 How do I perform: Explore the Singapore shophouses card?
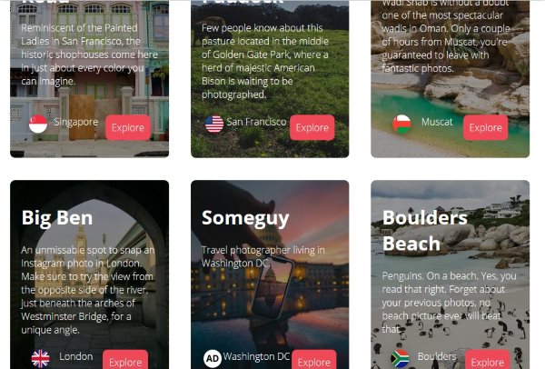tap(128, 127)
